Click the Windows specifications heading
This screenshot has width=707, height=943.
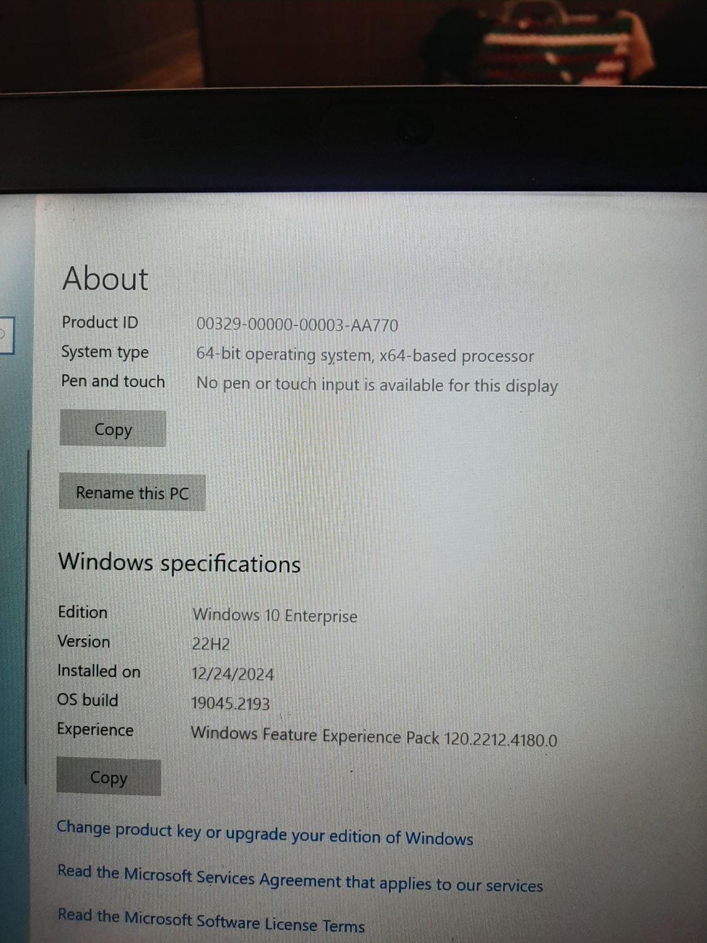[x=179, y=563]
